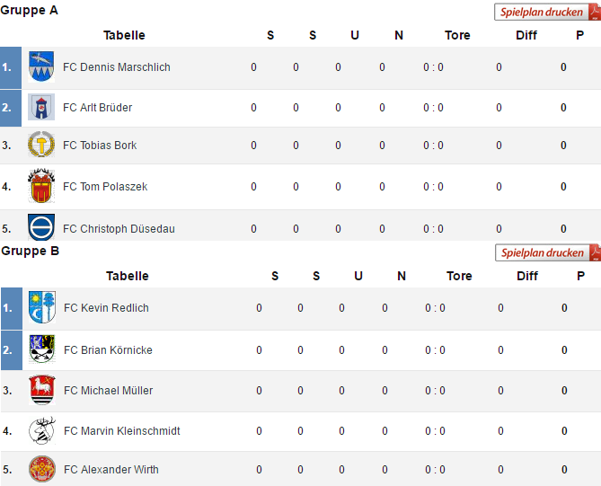This screenshot has height=486, width=601.
Task: Open FC Arlt Brüder team name
Action: [x=98, y=108]
